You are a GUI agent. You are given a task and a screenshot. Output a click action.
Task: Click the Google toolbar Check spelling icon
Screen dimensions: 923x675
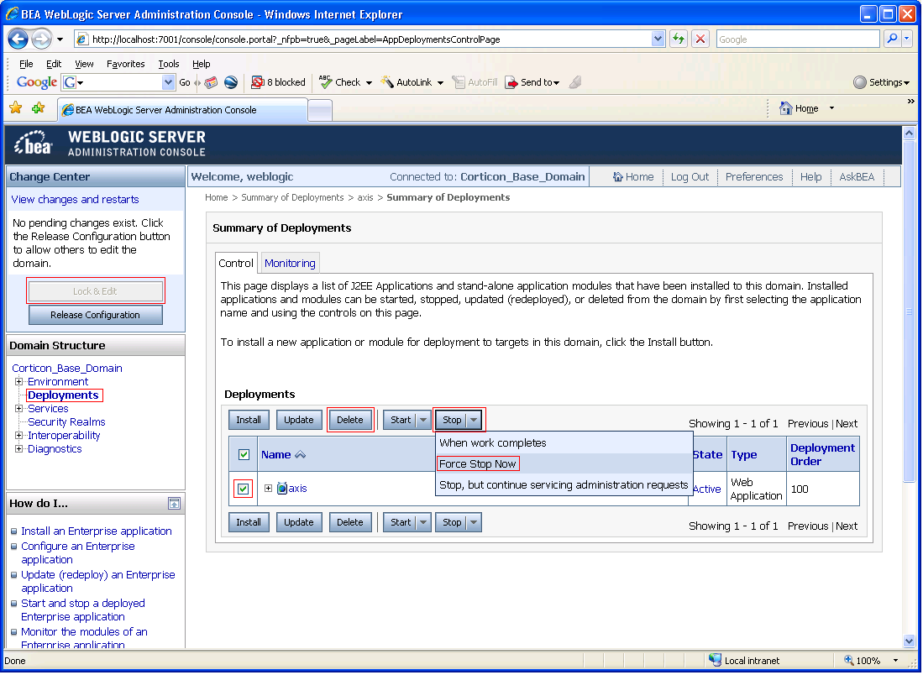pyautogui.click(x=326, y=81)
